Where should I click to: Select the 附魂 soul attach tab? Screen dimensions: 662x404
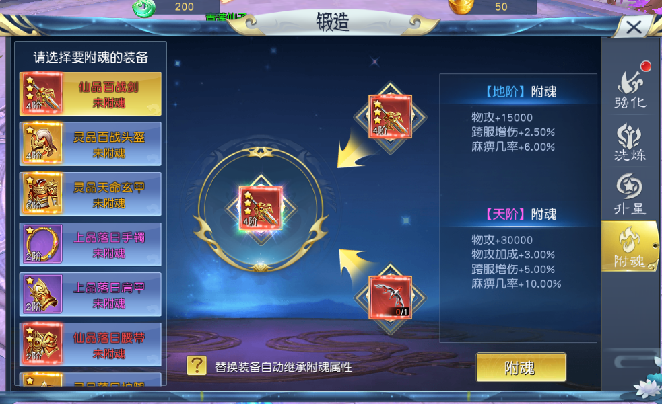coord(630,246)
